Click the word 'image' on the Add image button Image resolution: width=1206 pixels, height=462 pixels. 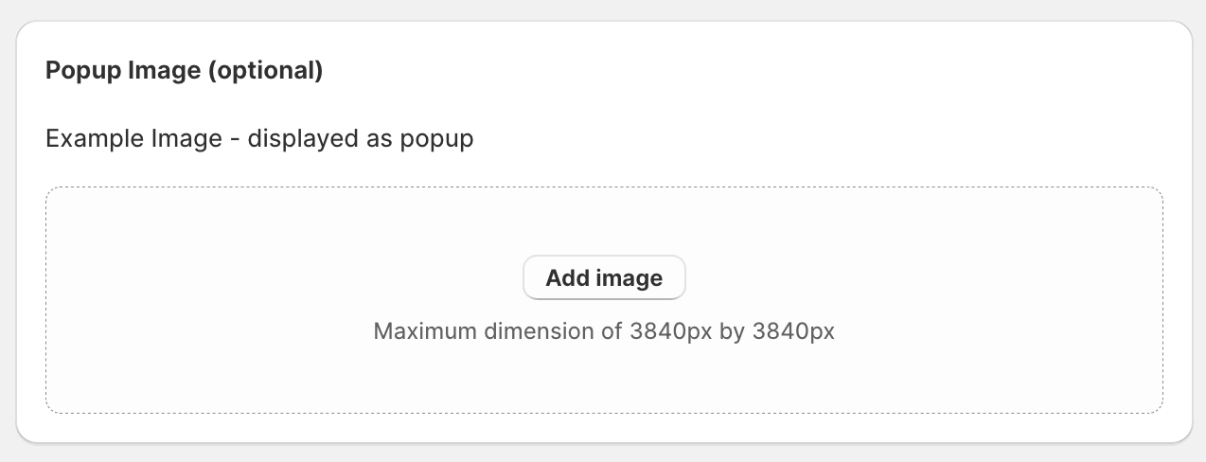click(630, 278)
